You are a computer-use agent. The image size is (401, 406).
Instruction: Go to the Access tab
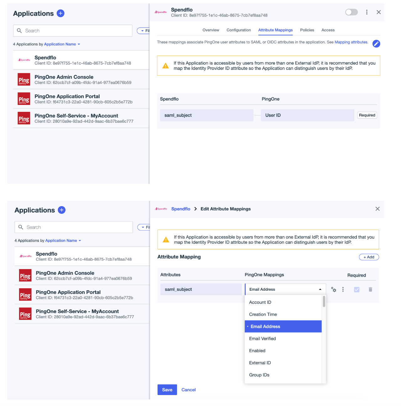[x=328, y=30]
